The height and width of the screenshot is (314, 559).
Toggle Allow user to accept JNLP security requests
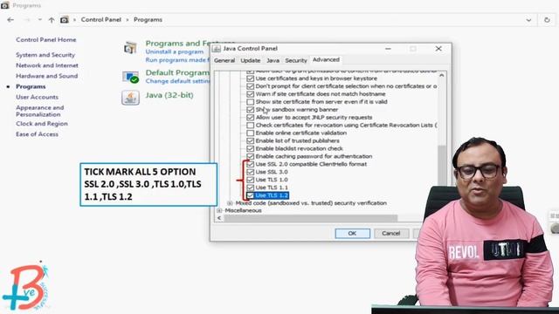(x=251, y=118)
